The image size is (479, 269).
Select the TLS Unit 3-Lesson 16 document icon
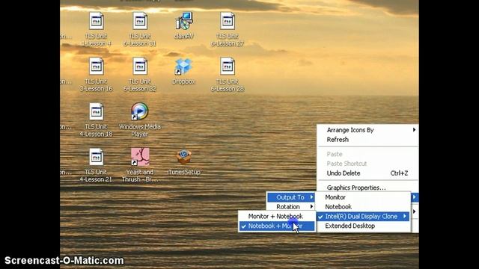pos(97,67)
